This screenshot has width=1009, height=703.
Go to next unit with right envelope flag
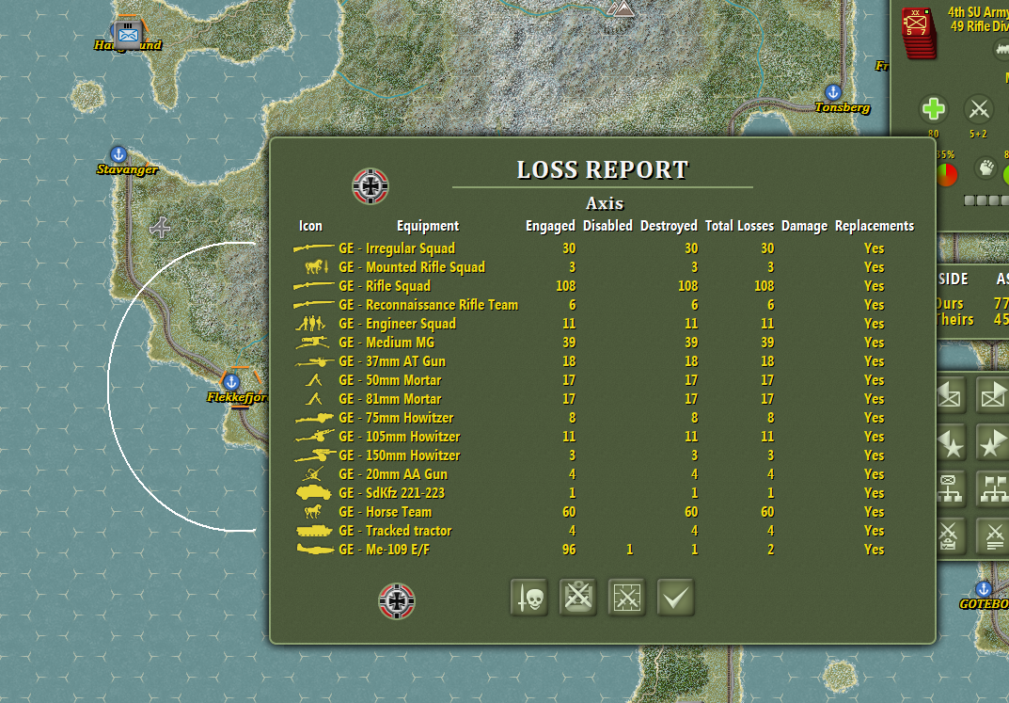(992, 395)
